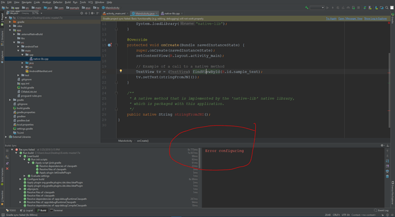Open the run configuration dropdown
Viewport: 395px width, 217px height.
[x=317, y=8]
